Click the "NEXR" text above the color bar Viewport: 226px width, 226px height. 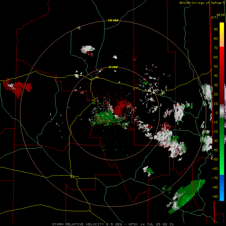221,15
